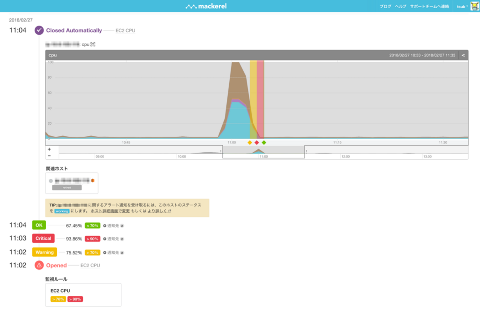
Task: Open the ヘルプ menu link
Action: click(401, 7)
